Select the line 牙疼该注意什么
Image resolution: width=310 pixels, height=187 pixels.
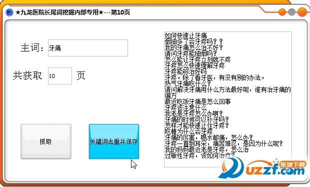186,107
